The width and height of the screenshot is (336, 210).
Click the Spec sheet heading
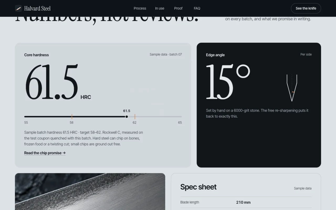[198, 187]
